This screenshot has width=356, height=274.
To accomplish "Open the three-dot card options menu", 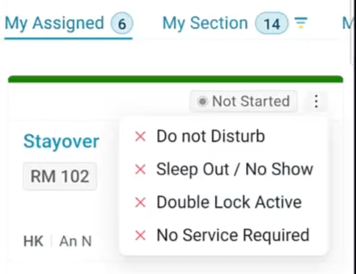I will 316,101.
